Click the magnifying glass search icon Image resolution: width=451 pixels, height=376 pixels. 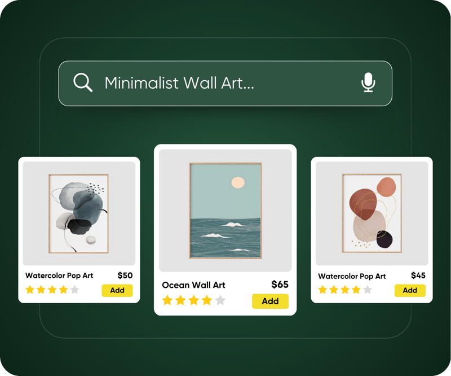point(83,82)
